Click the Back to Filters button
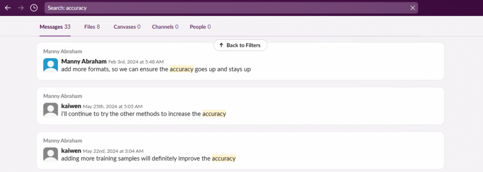Image resolution: width=483 pixels, height=172 pixels. coord(240,45)
